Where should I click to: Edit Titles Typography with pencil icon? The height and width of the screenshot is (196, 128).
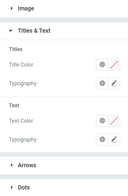pos(114,83)
